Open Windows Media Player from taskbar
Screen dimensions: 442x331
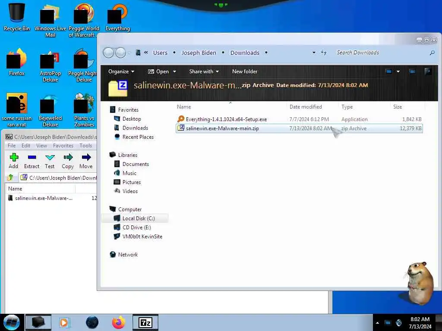[64, 322]
